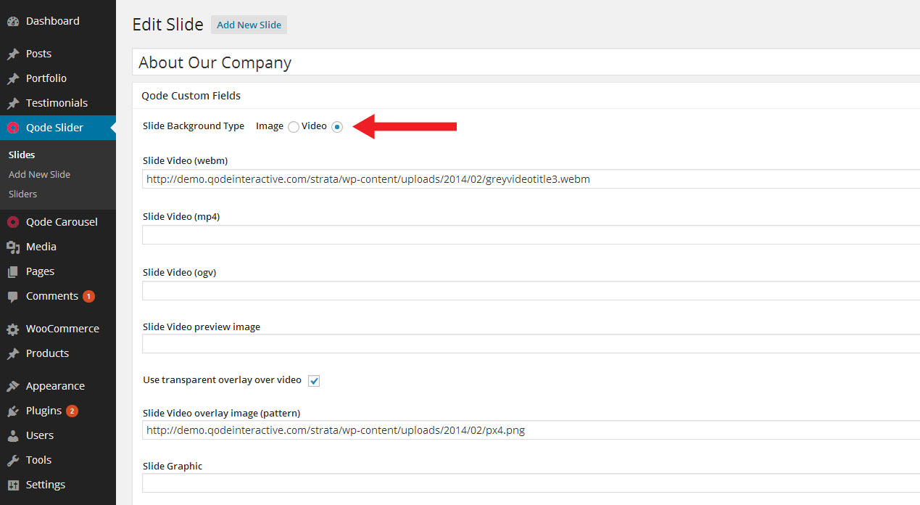
Task: Open the Qode Carousel menu
Action: pyautogui.click(x=61, y=222)
